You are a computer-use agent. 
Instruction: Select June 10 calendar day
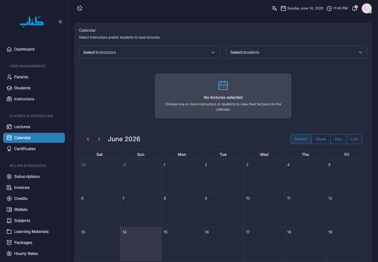[264, 210]
